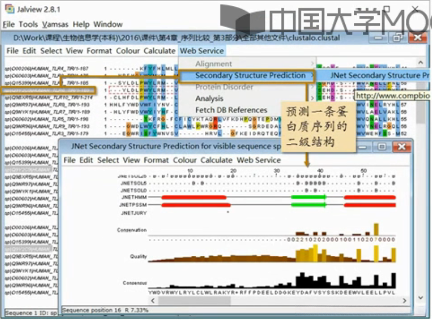Open the main Help menu
This screenshot has width=432, height=320.
pos(81,24)
